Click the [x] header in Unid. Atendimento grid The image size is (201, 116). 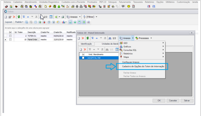pyautogui.click(x=83, y=55)
